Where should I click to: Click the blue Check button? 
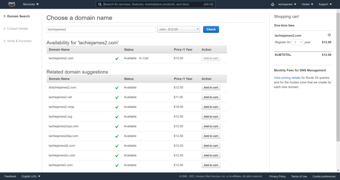pos(211,29)
